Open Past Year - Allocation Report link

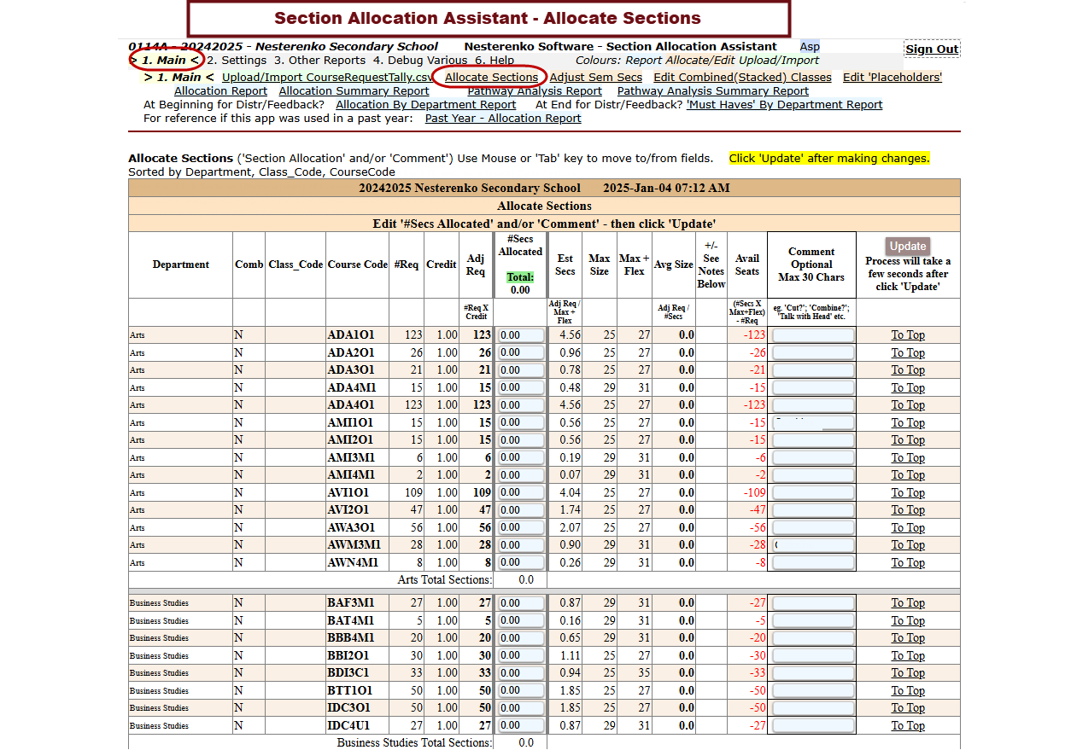(503, 119)
